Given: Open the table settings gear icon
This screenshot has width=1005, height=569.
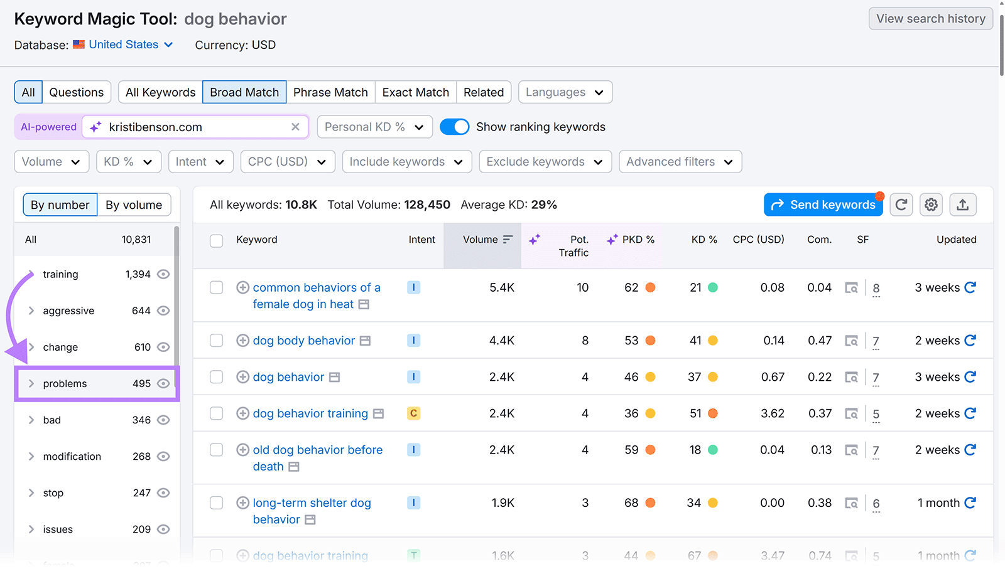Looking at the screenshot, I should click(931, 205).
